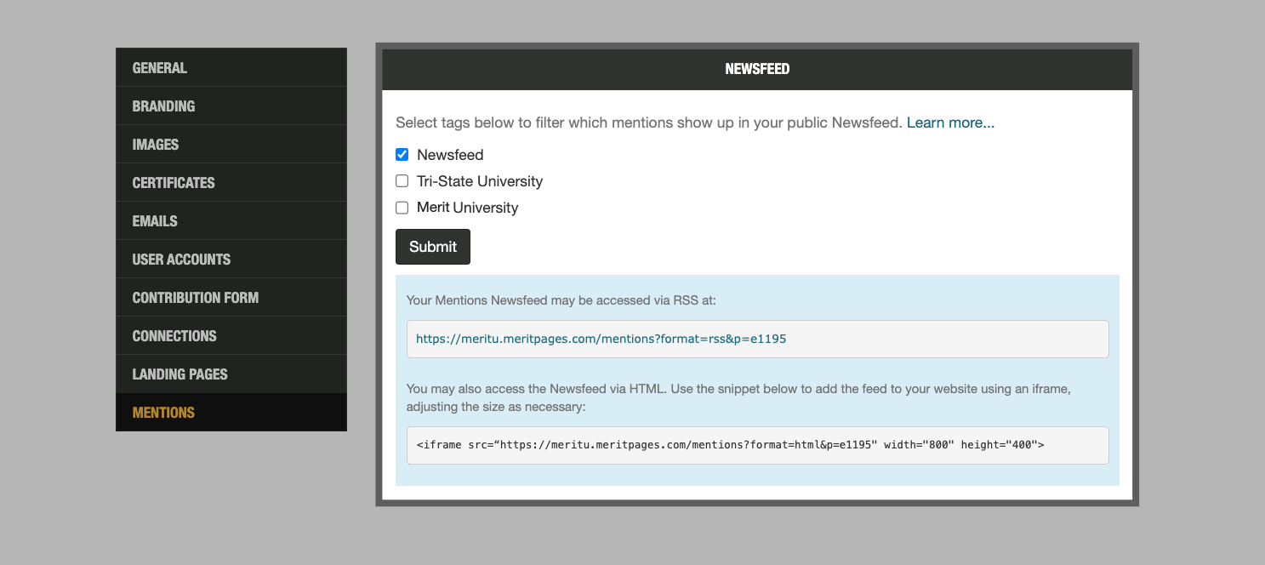This screenshot has height=565, width=1265.
Task: Select the iframe embed code snippet
Action: tap(732, 444)
